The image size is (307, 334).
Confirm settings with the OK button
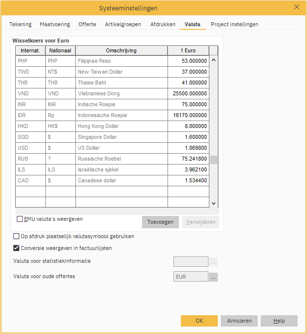pos(199,321)
